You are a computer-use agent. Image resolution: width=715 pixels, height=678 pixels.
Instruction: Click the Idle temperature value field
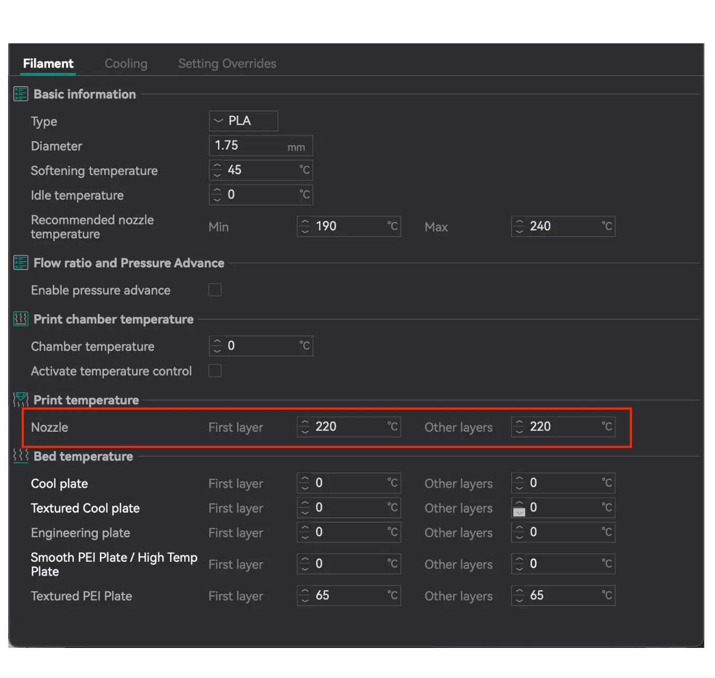click(x=261, y=195)
